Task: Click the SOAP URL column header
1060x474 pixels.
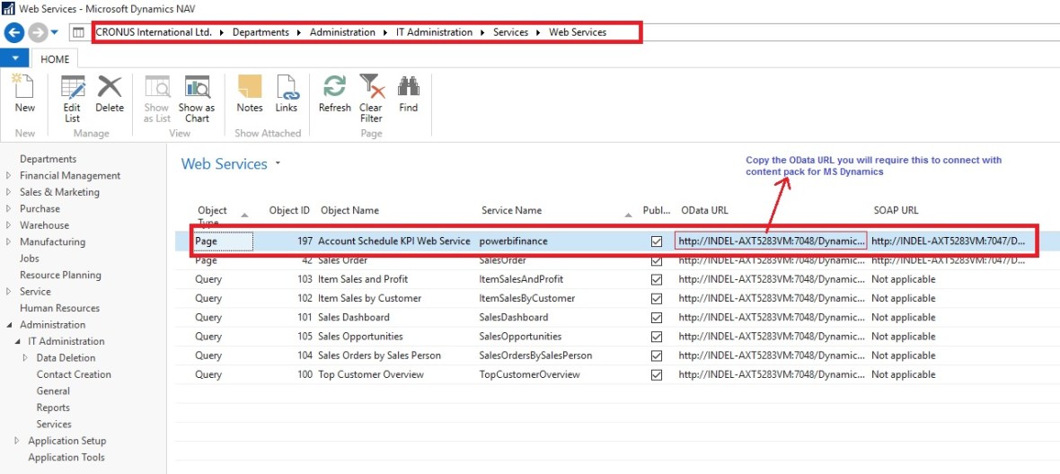Action: click(895, 210)
